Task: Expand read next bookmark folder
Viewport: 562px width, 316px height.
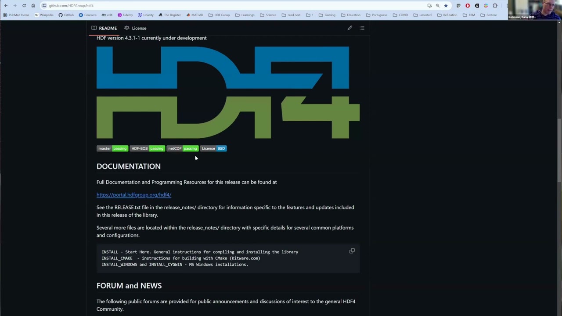Action: coord(291,15)
